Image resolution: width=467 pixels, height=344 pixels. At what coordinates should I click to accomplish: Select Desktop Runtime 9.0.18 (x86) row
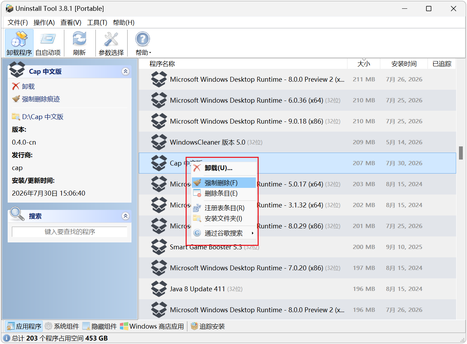tap(297, 121)
